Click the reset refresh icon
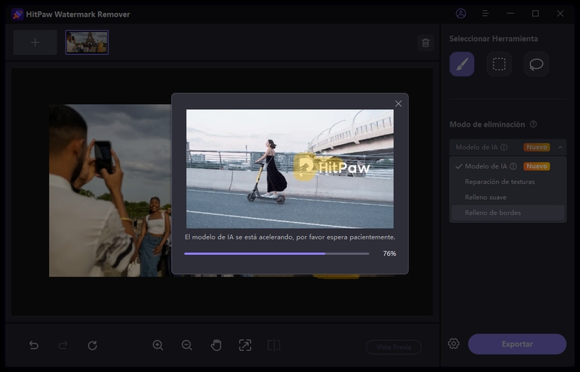 pos(92,345)
